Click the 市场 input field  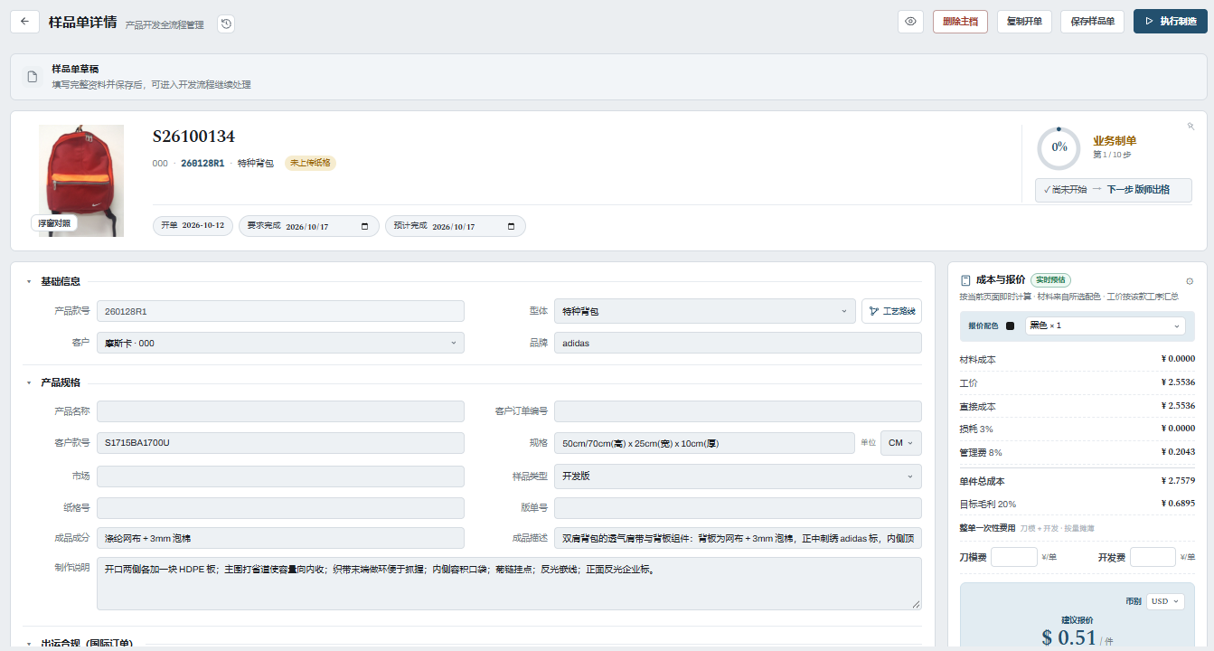point(280,476)
